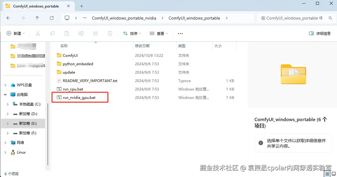Image resolution: width=337 pixels, height=177 pixels.
Task: Click the Paste clipboard icon
Action: pos(67,33)
